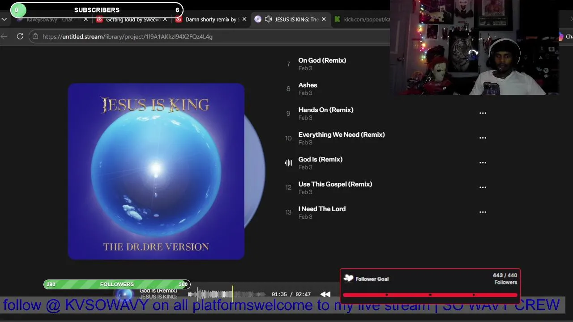
Task: Open options menu for I Need The Lord
Action: pos(483,212)
